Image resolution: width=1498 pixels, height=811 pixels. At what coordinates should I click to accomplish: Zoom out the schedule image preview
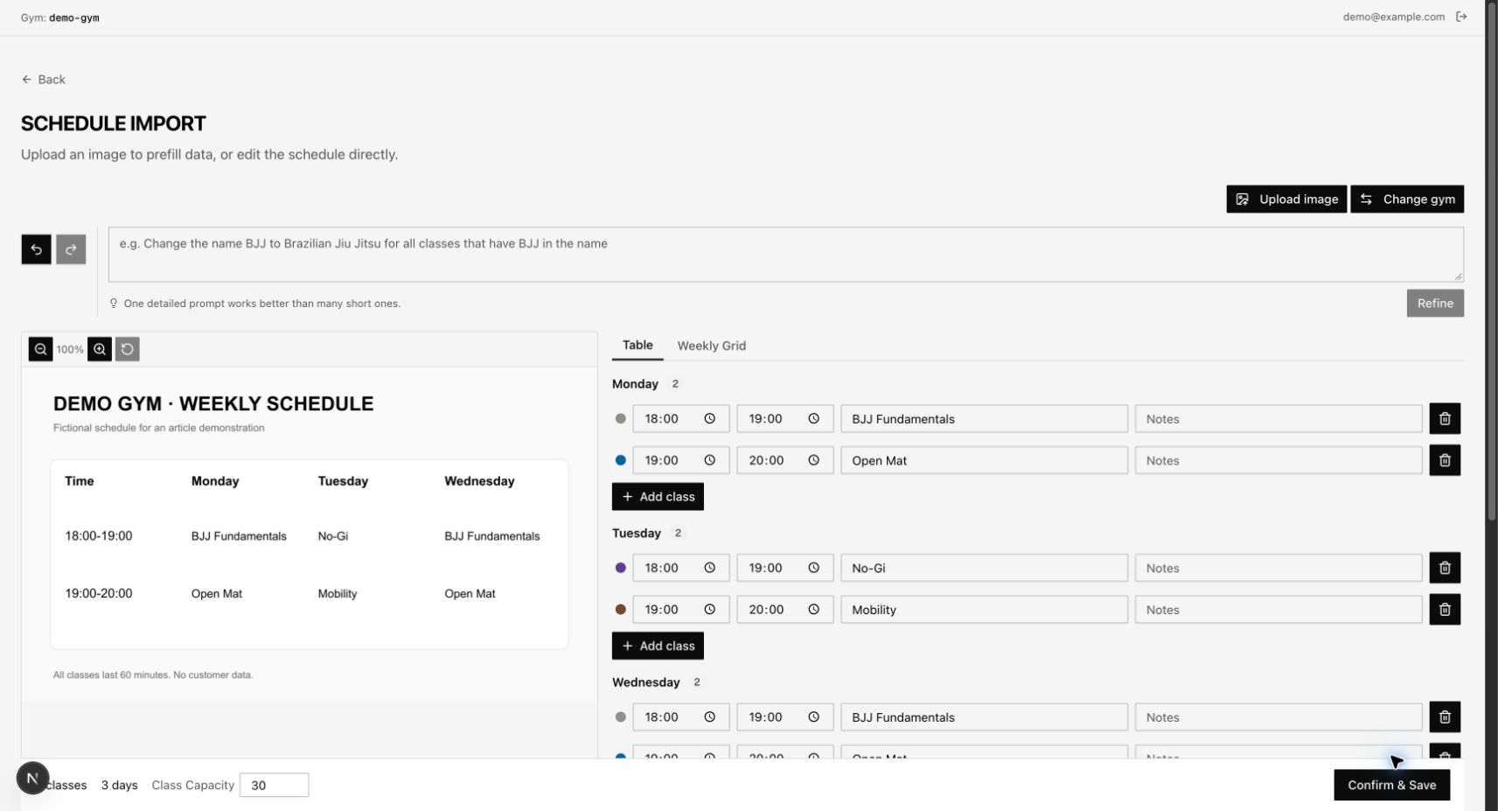pyautogui.click(x=40, y=349)
